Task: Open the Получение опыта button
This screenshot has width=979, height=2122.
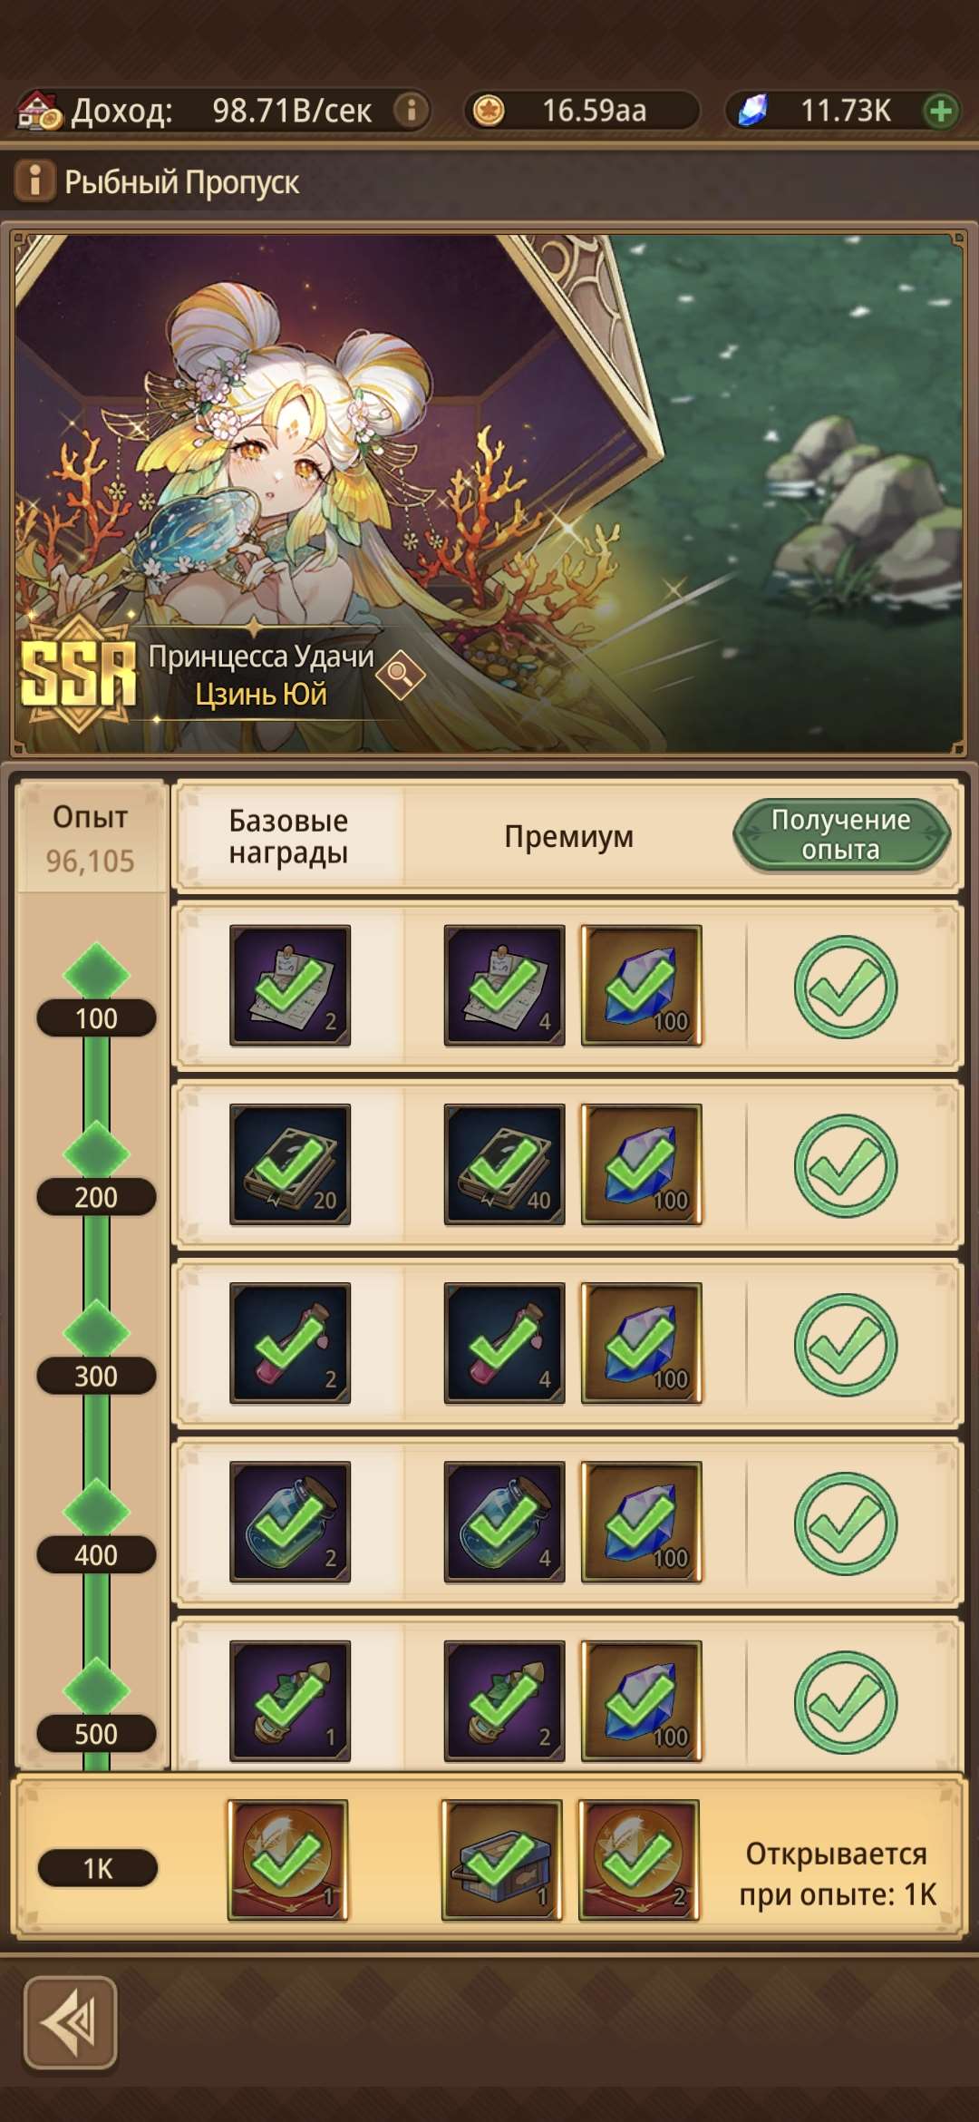Action: (x=841, y=835)
